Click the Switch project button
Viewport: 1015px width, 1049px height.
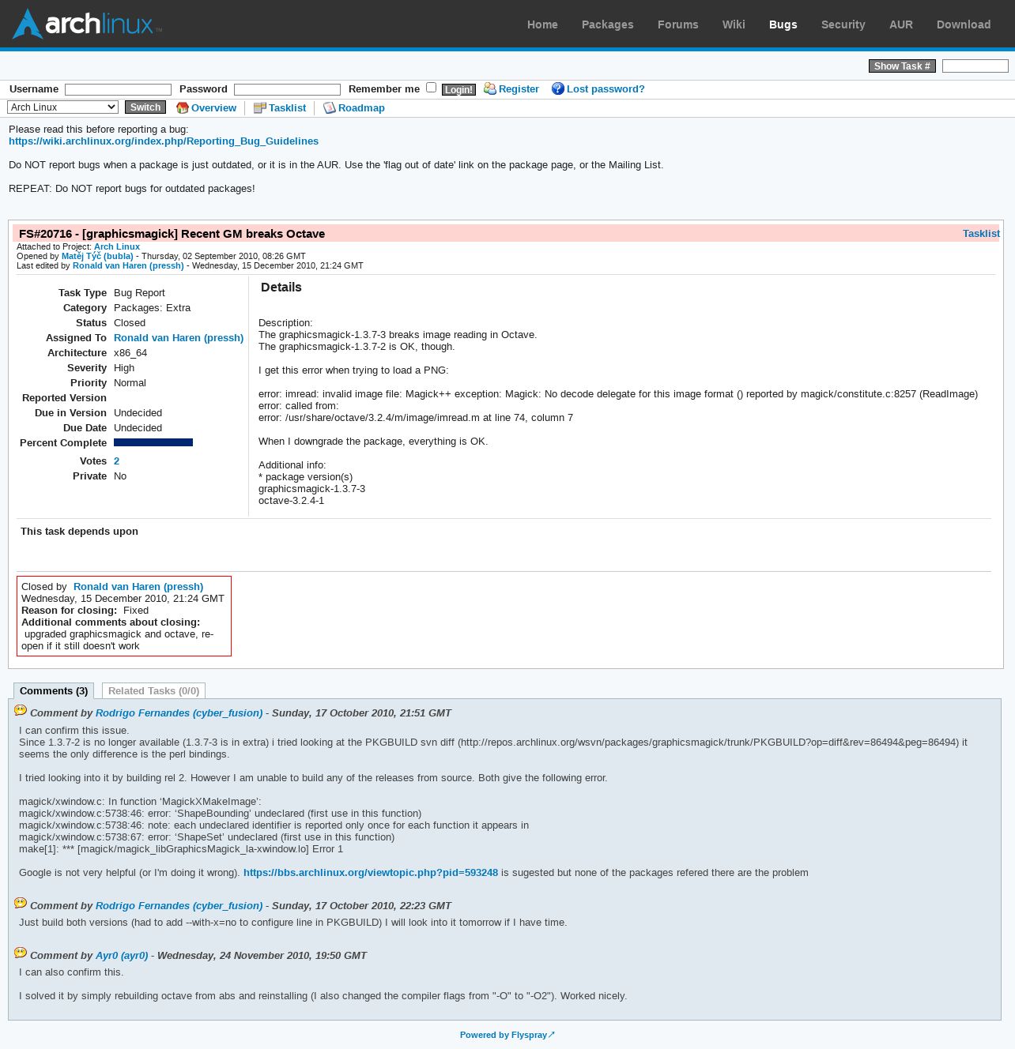click(145, 107)
